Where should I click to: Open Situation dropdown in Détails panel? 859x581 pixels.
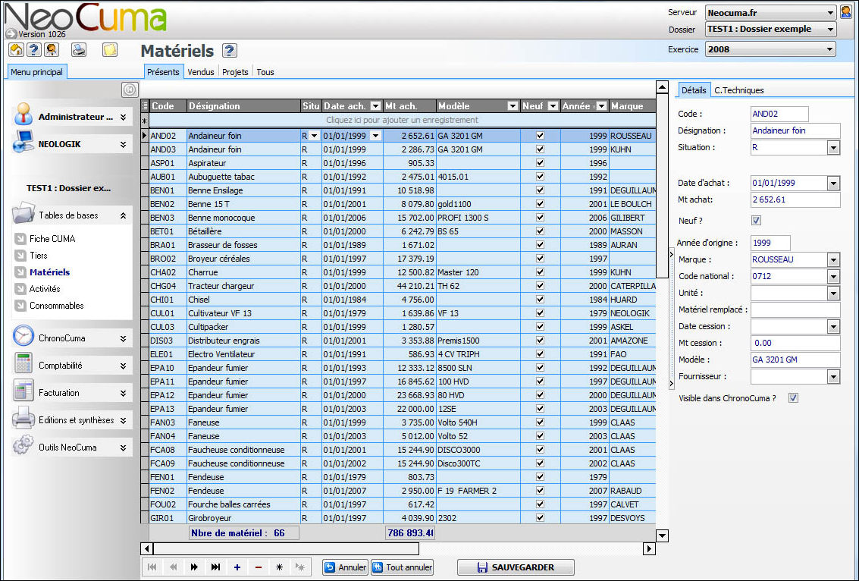(833, 147)
